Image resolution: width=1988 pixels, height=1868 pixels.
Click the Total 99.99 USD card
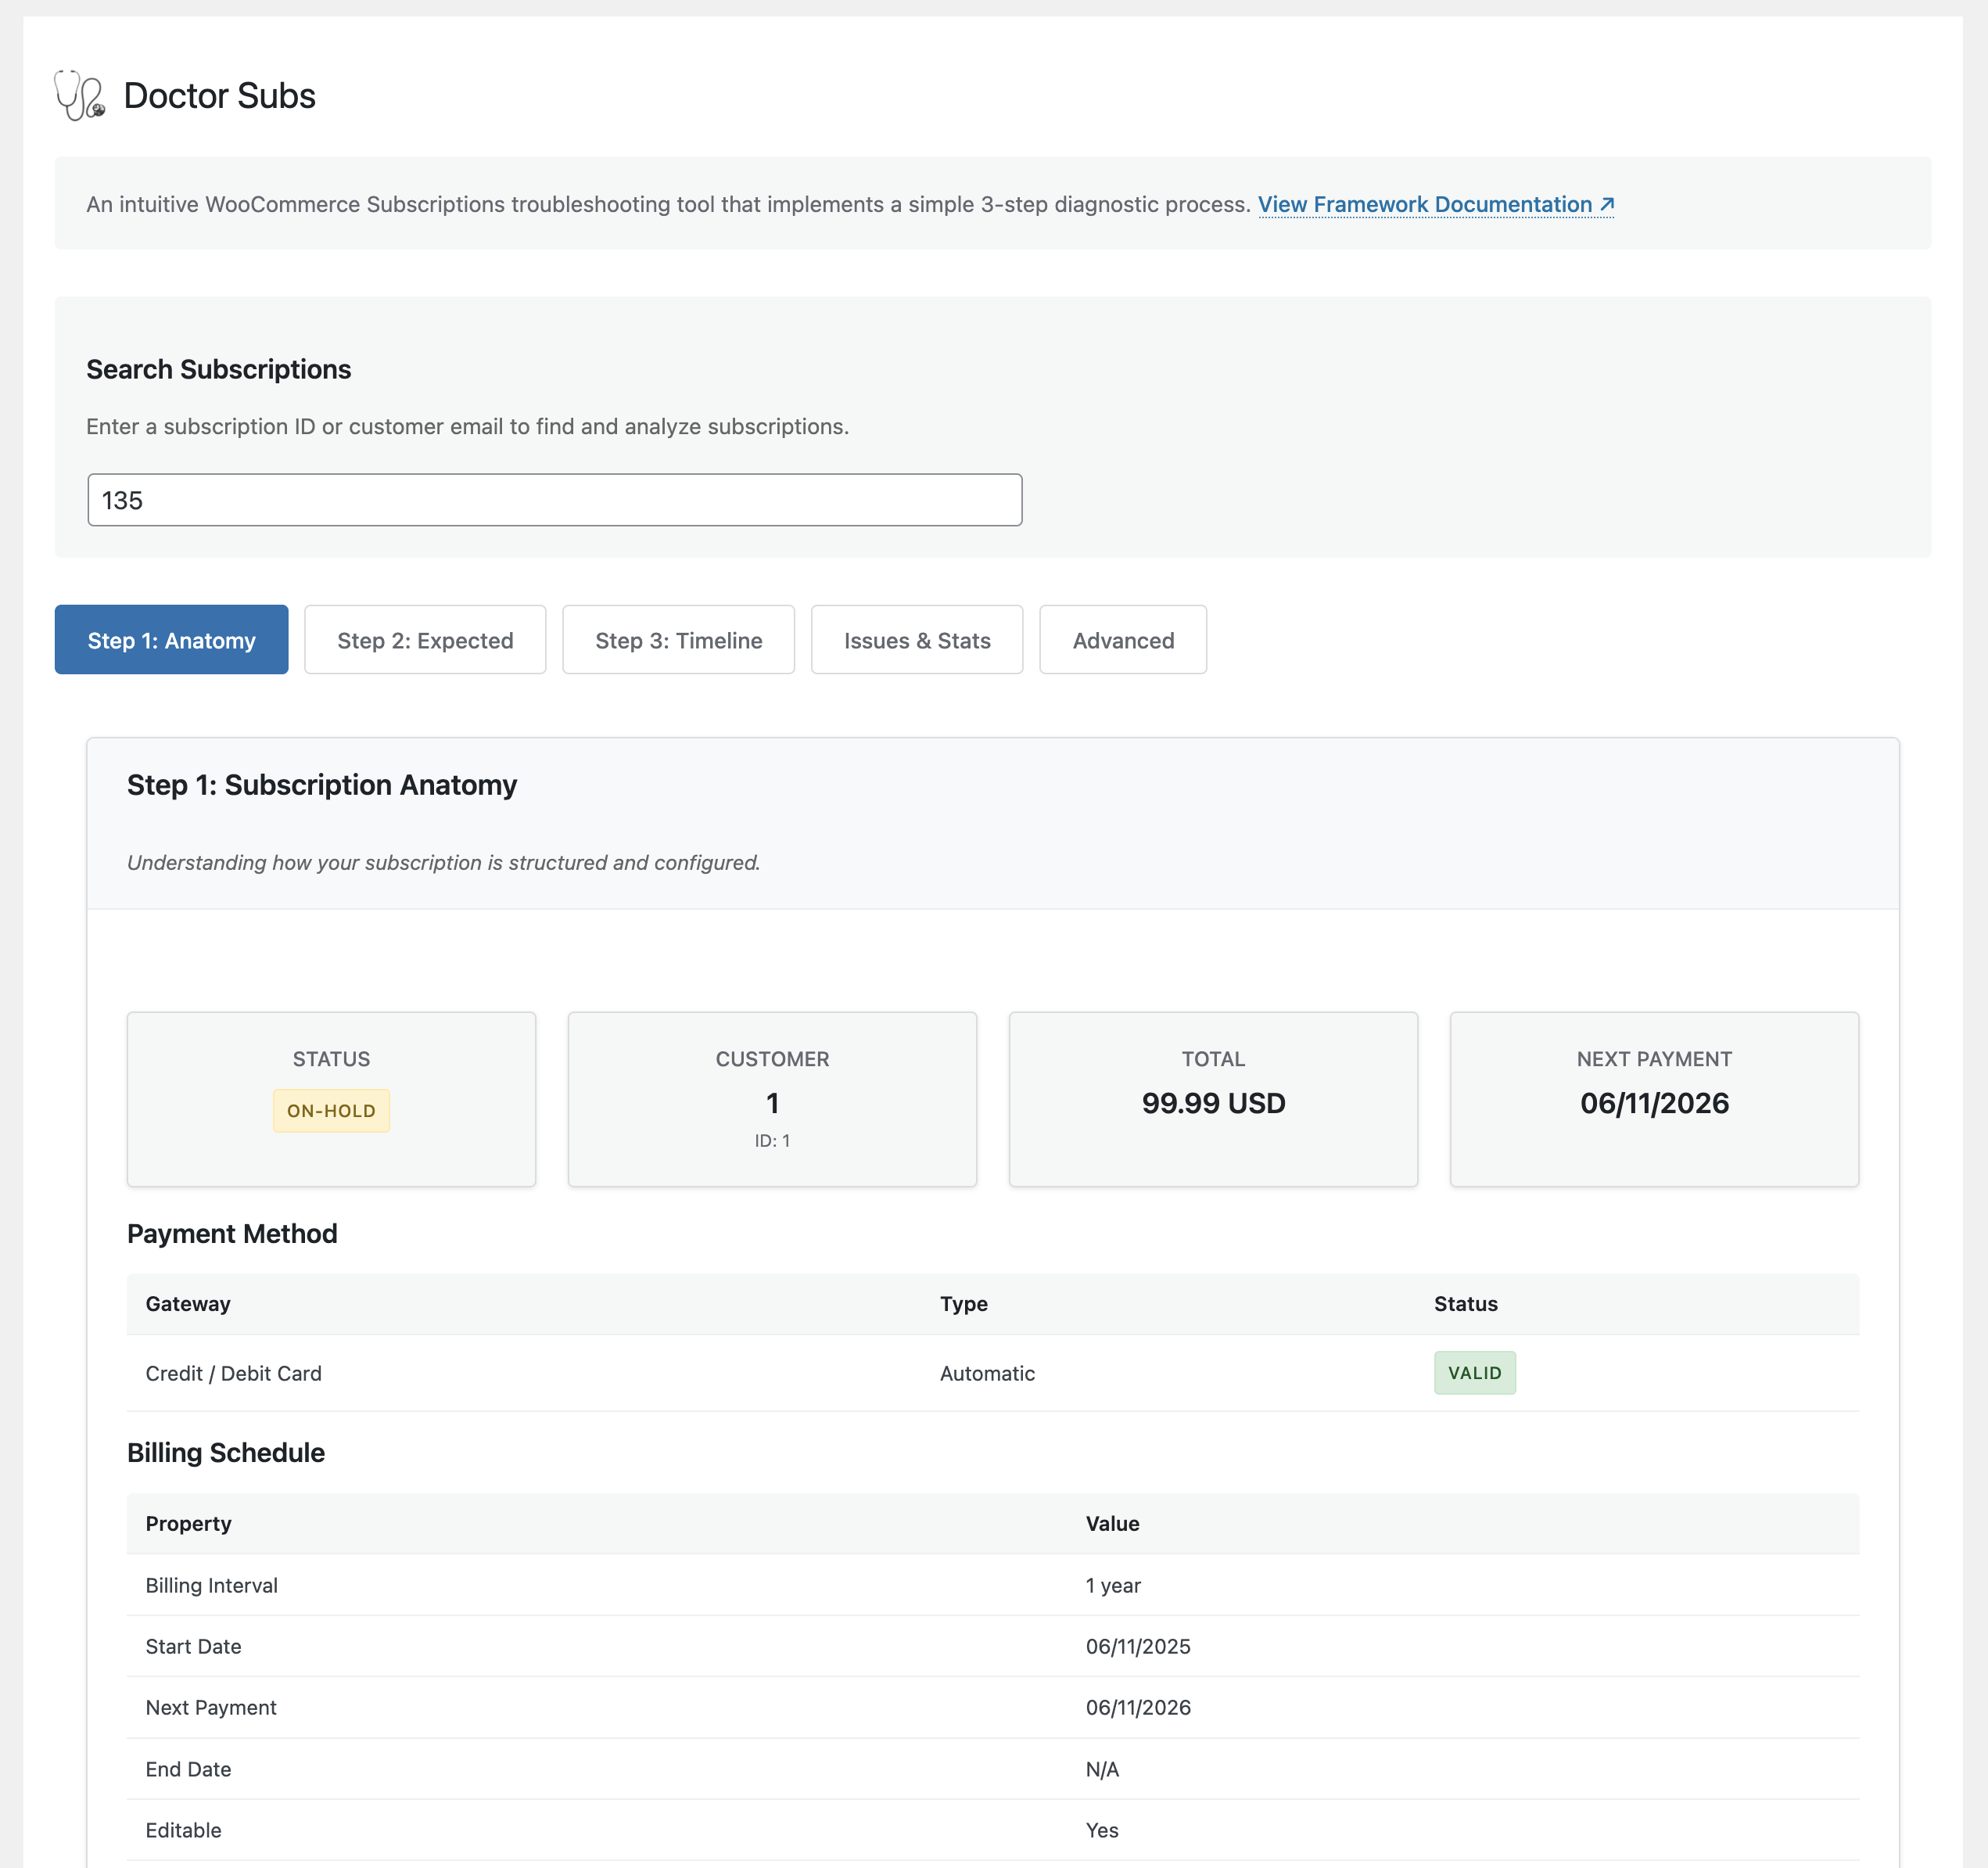pos(1213,1100)
